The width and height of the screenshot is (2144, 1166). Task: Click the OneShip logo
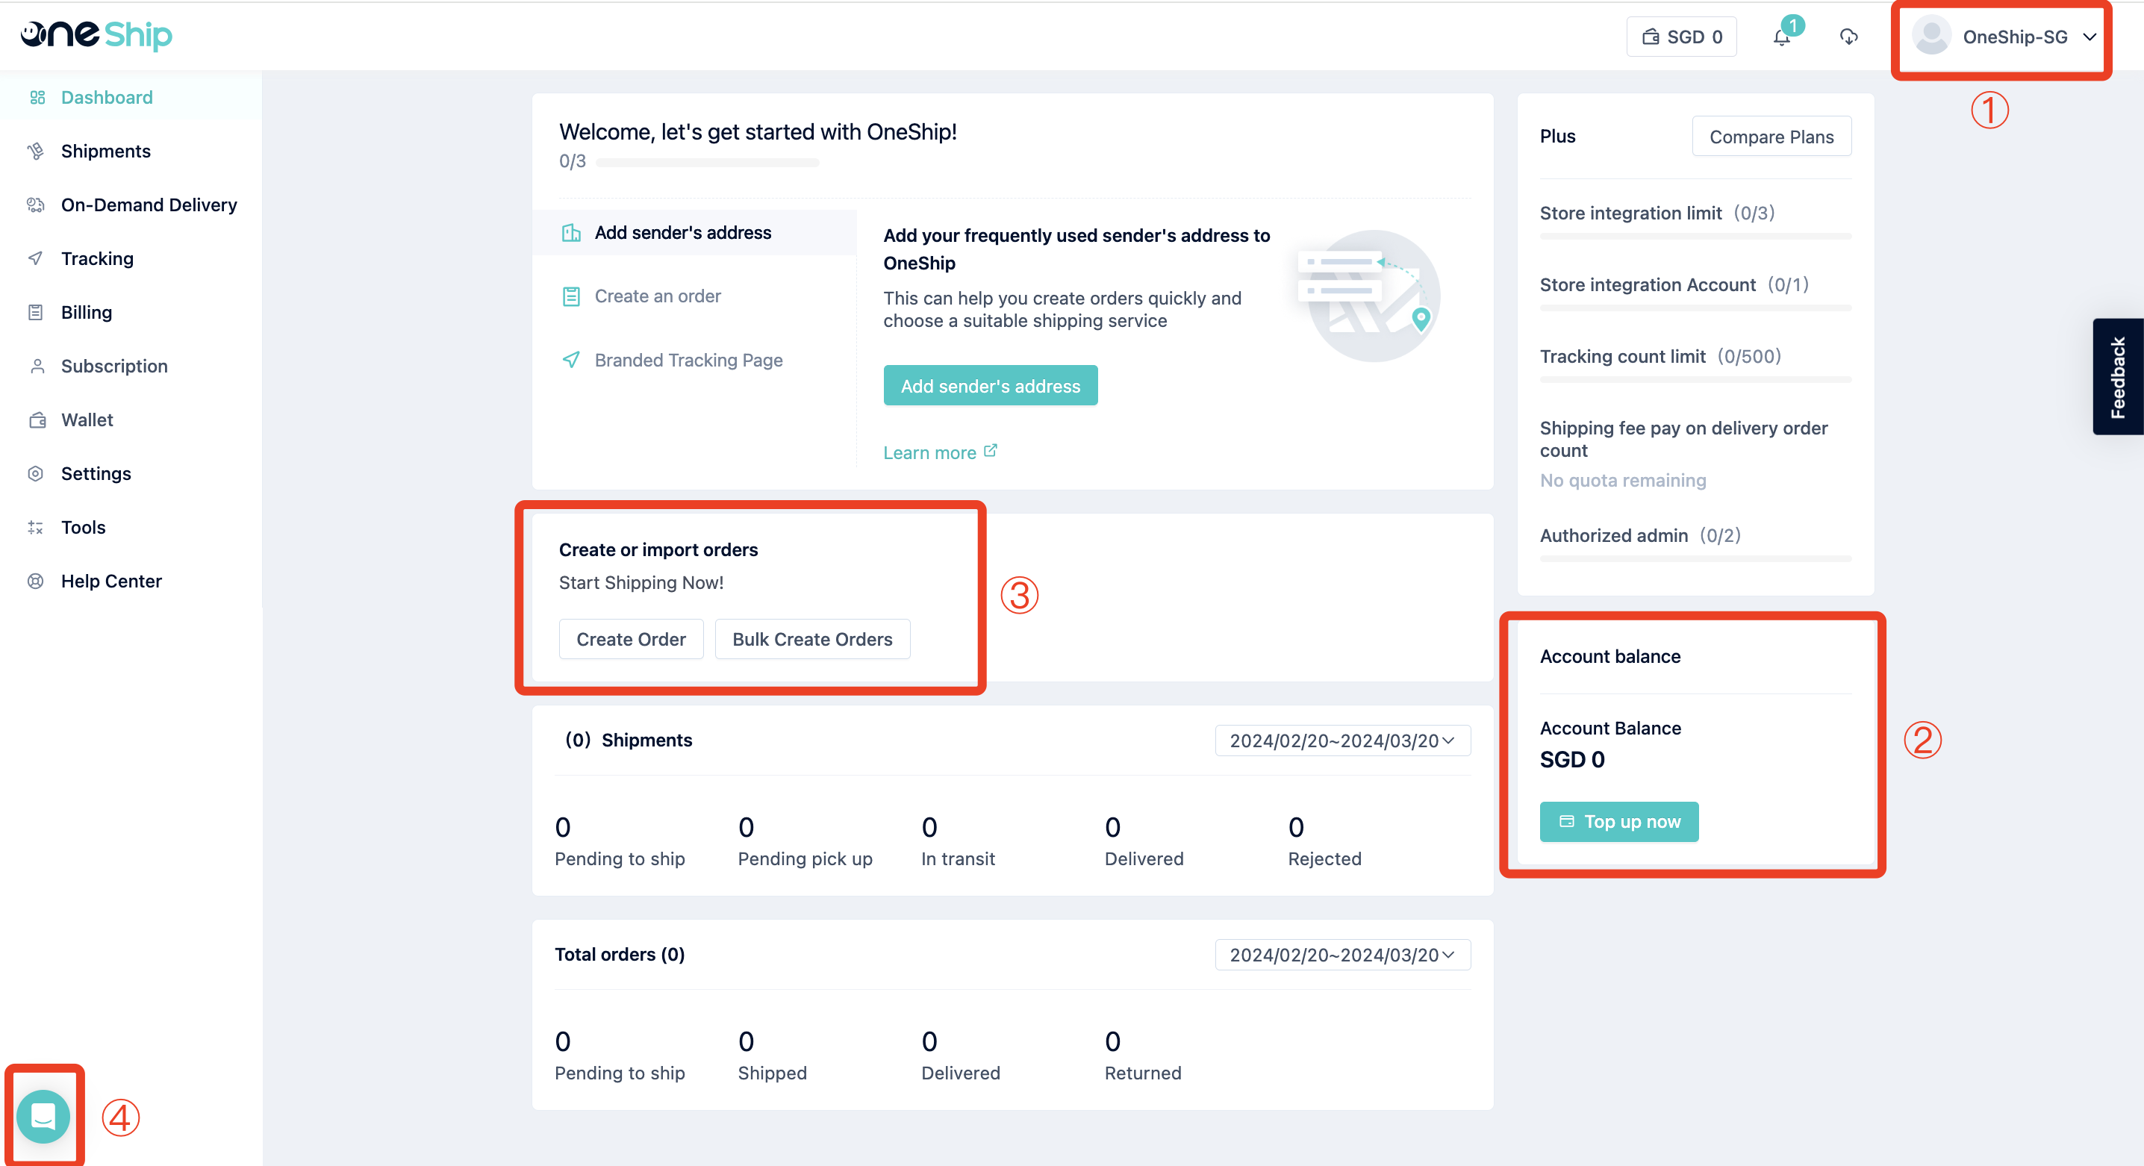pyautogui.click(x=96, y=35)
